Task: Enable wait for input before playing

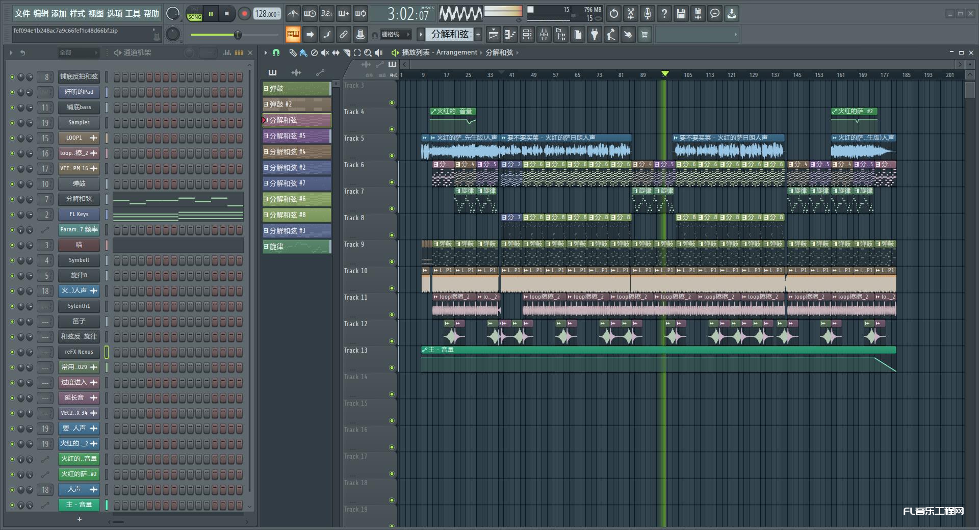Action: pyautogui.click(x=310, y=14)
